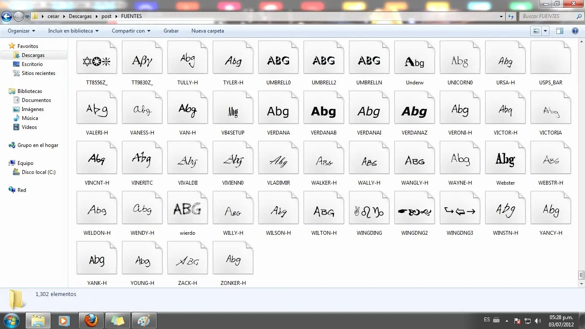
Task: Open the TT8556Z_ symbol font file
Action: pos(97,63)
